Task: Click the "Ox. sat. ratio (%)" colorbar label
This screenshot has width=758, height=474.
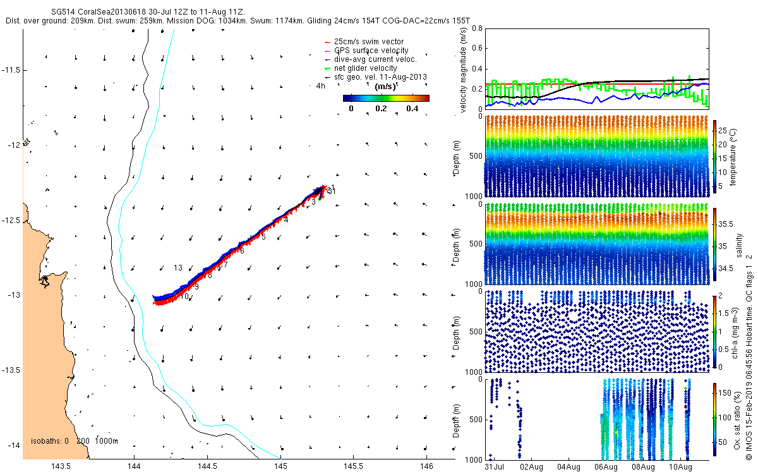Action: [738, 420]
